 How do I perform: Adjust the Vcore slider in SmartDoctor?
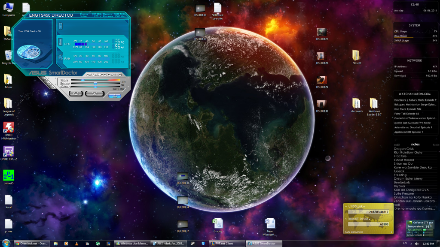(x=83, y=80)
